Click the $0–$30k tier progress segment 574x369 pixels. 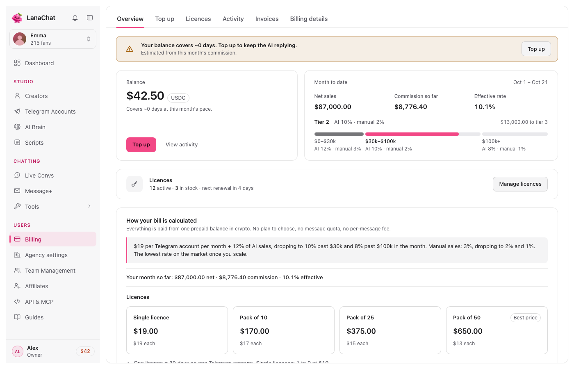click(339, 134)
